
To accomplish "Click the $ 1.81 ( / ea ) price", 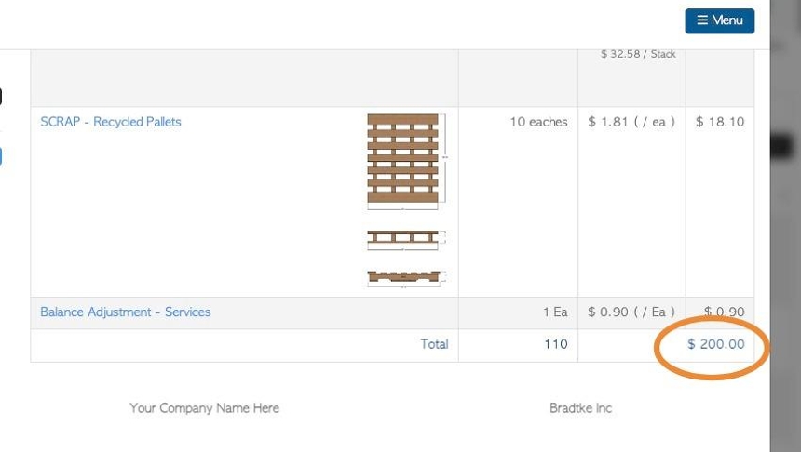I will pyautogui.click(x=631, y=122).
